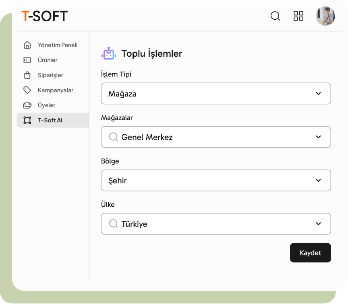
Task: Click the chevron arrow in Ülke dropdown
Action: 318,224
